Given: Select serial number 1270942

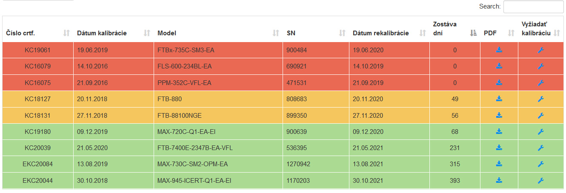Looking at the screenshot, I should [298, 164].
